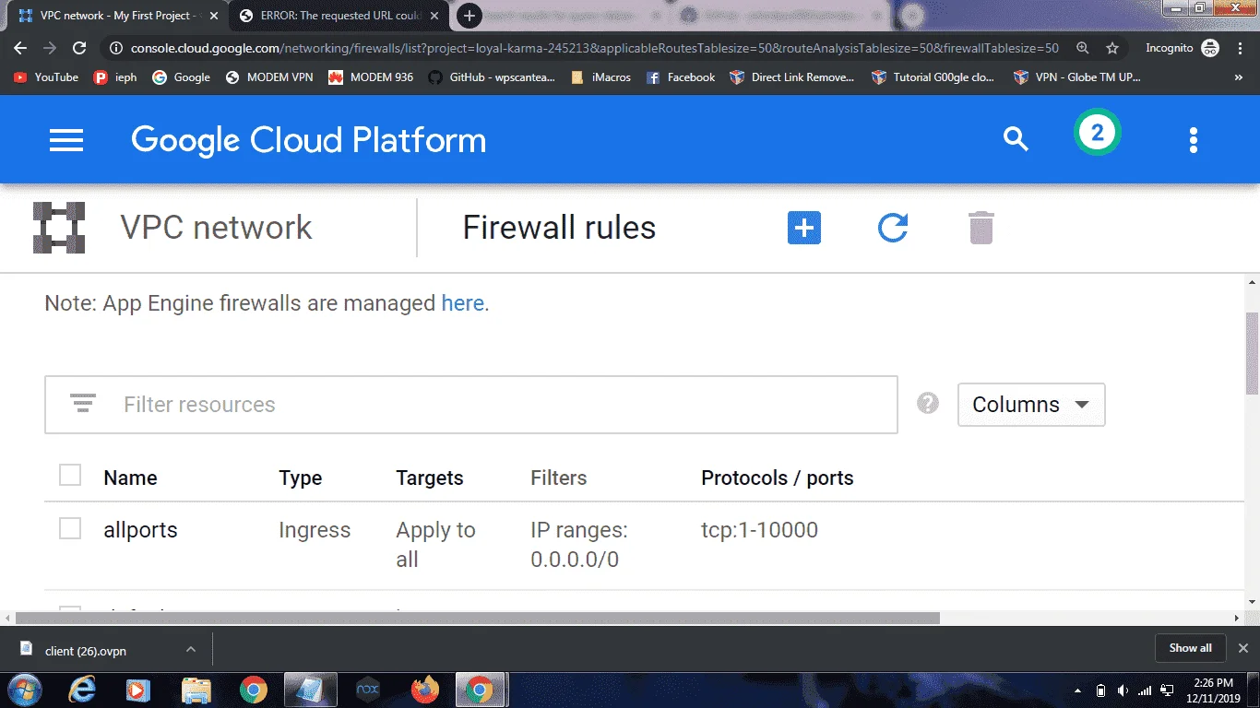
Task: Open the Google bookmark
Action: point(181,77)
